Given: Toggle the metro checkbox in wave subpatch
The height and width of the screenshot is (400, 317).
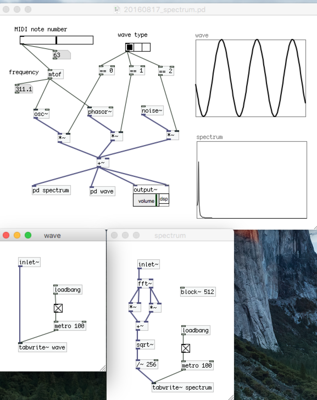Looking at the screenshot, I should click(x=57, y=308).
